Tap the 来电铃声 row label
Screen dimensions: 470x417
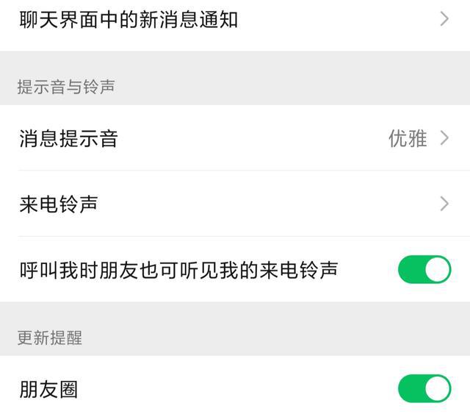pyautogui.click(x=59, y=204)
